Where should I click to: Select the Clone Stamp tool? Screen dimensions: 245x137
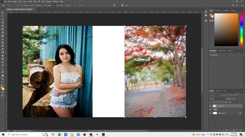coord(3,42)
